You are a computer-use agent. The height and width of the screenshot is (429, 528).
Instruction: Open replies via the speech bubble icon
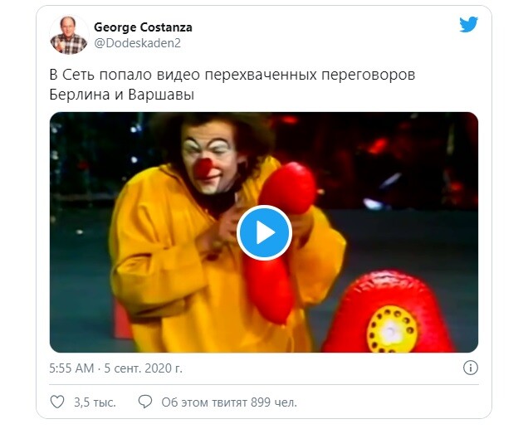point(145,402)
